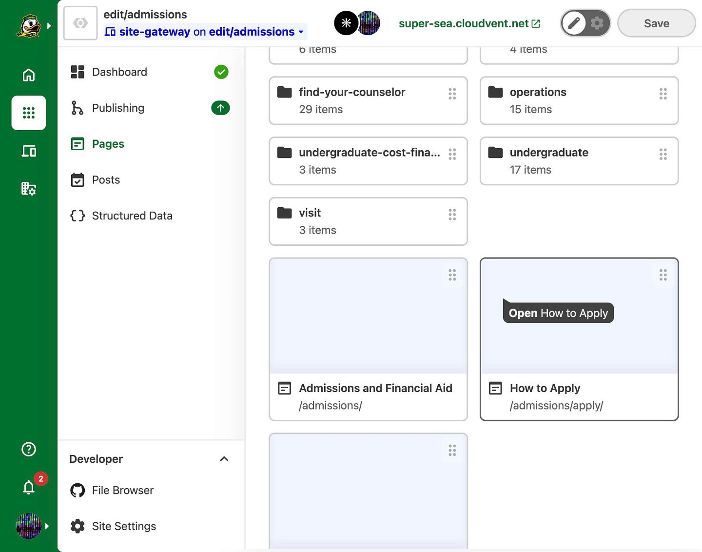Collapse the Developer section
The height and width of the screenshot is (552, 702).
224,459
